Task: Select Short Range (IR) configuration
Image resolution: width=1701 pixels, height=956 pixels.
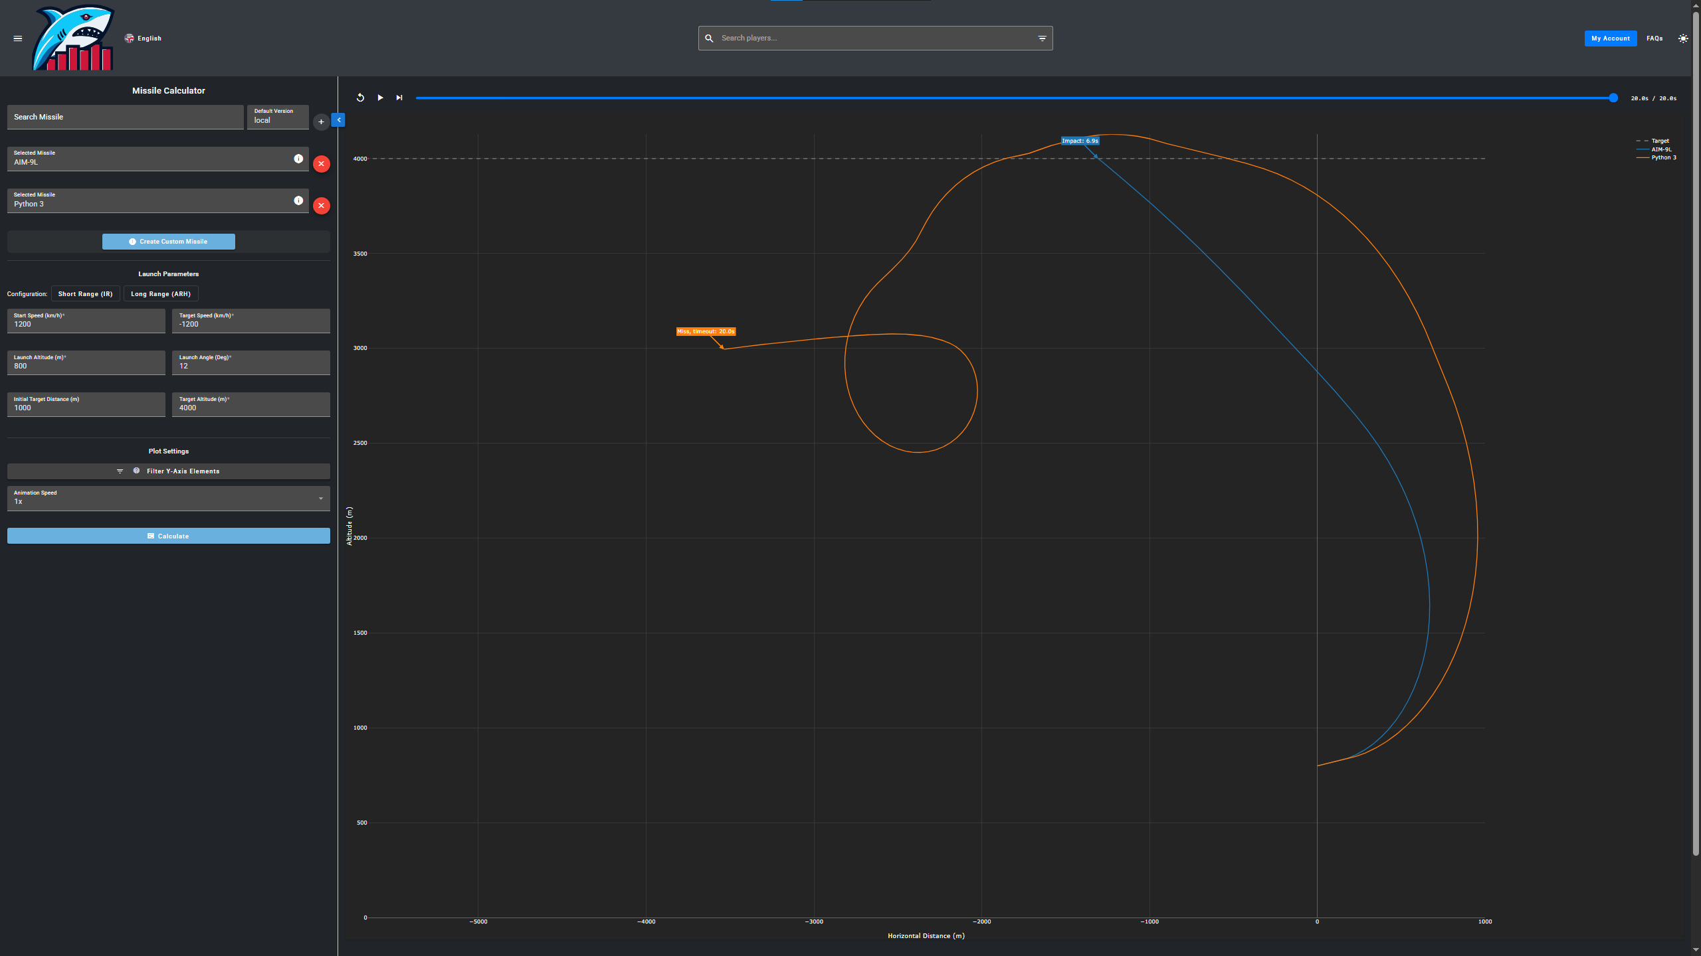Action: 85,294
